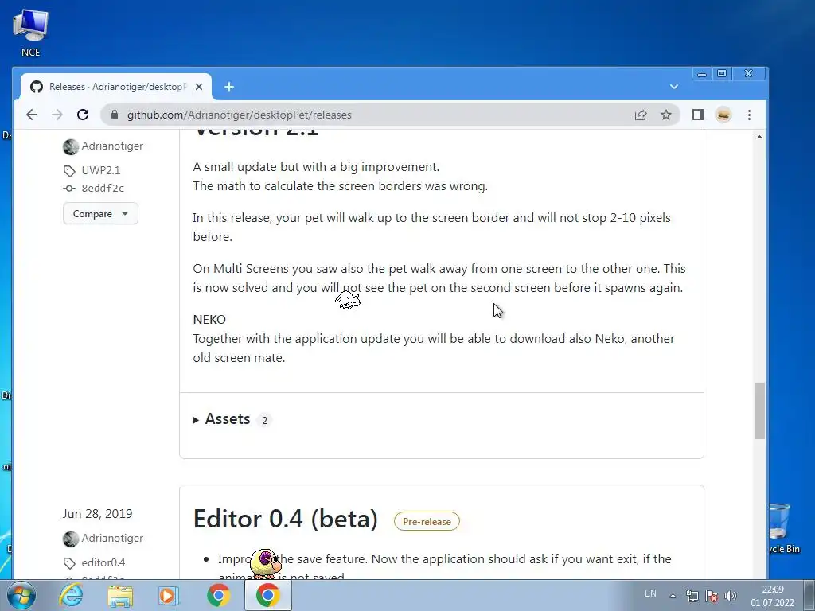Go back using the browser back arrow
Image resolution: width=815 pixels, height=611 pixels.
tap(32, 115)
